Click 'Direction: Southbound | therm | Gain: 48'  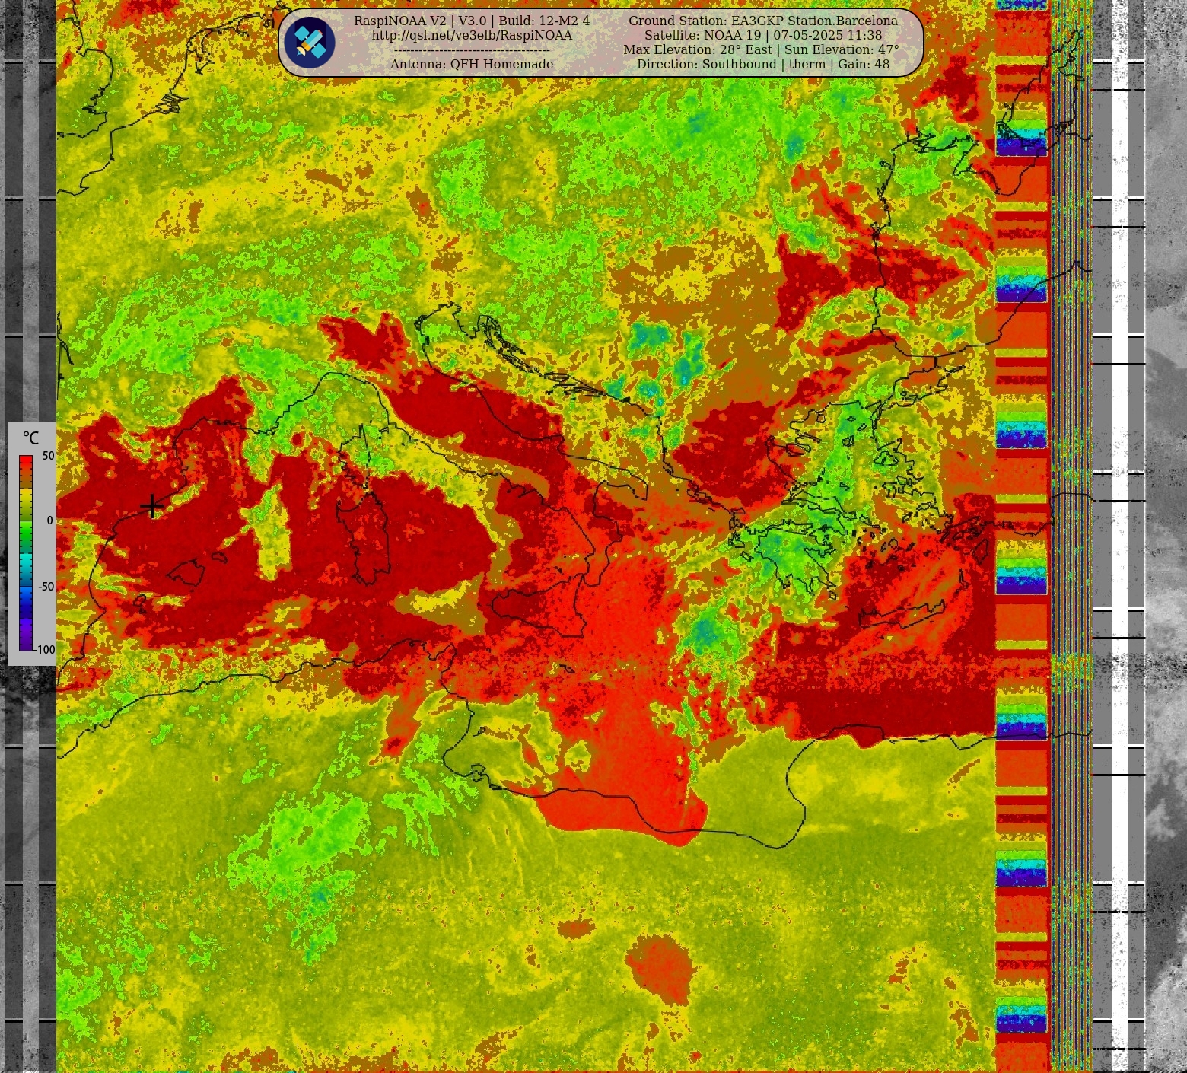click(763, 64)
